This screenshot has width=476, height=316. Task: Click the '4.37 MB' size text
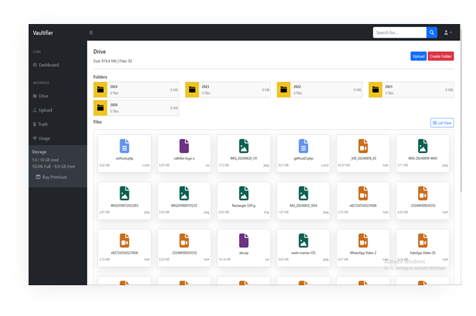click(343, 260)
